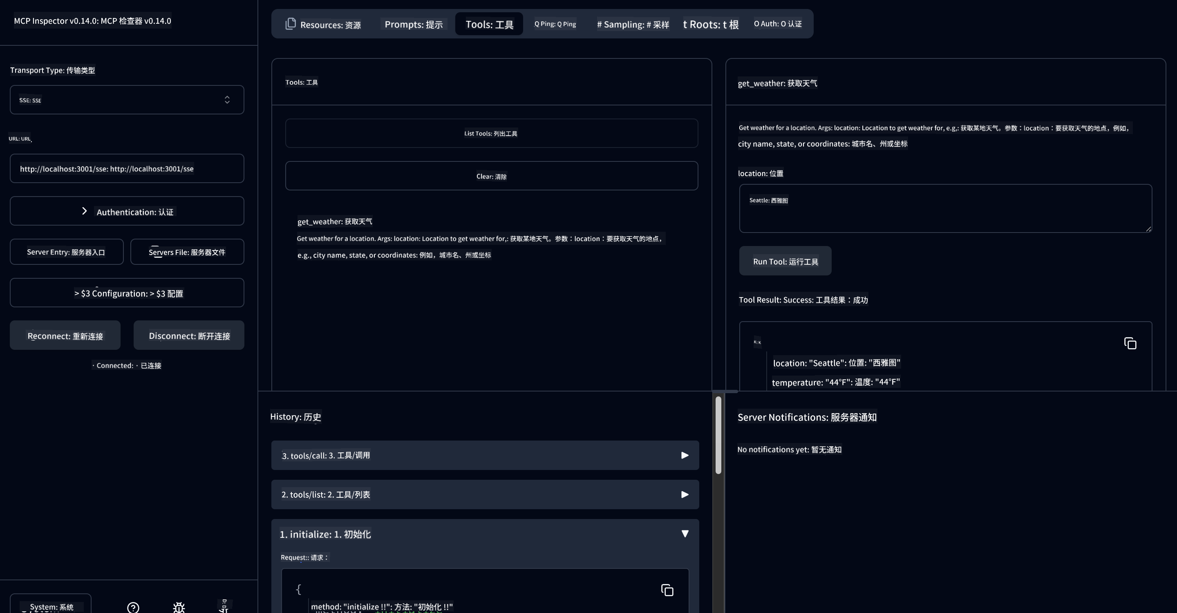Open the Transport Type SSE dropdown

tap(127, 100)
